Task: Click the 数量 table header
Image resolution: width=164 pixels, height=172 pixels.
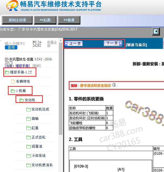Action: (109, 108)
